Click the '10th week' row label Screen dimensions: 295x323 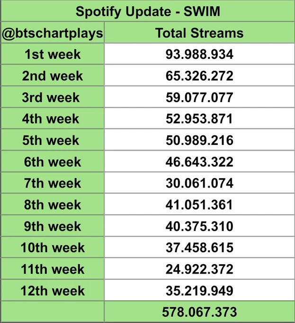tap(53, 247)
